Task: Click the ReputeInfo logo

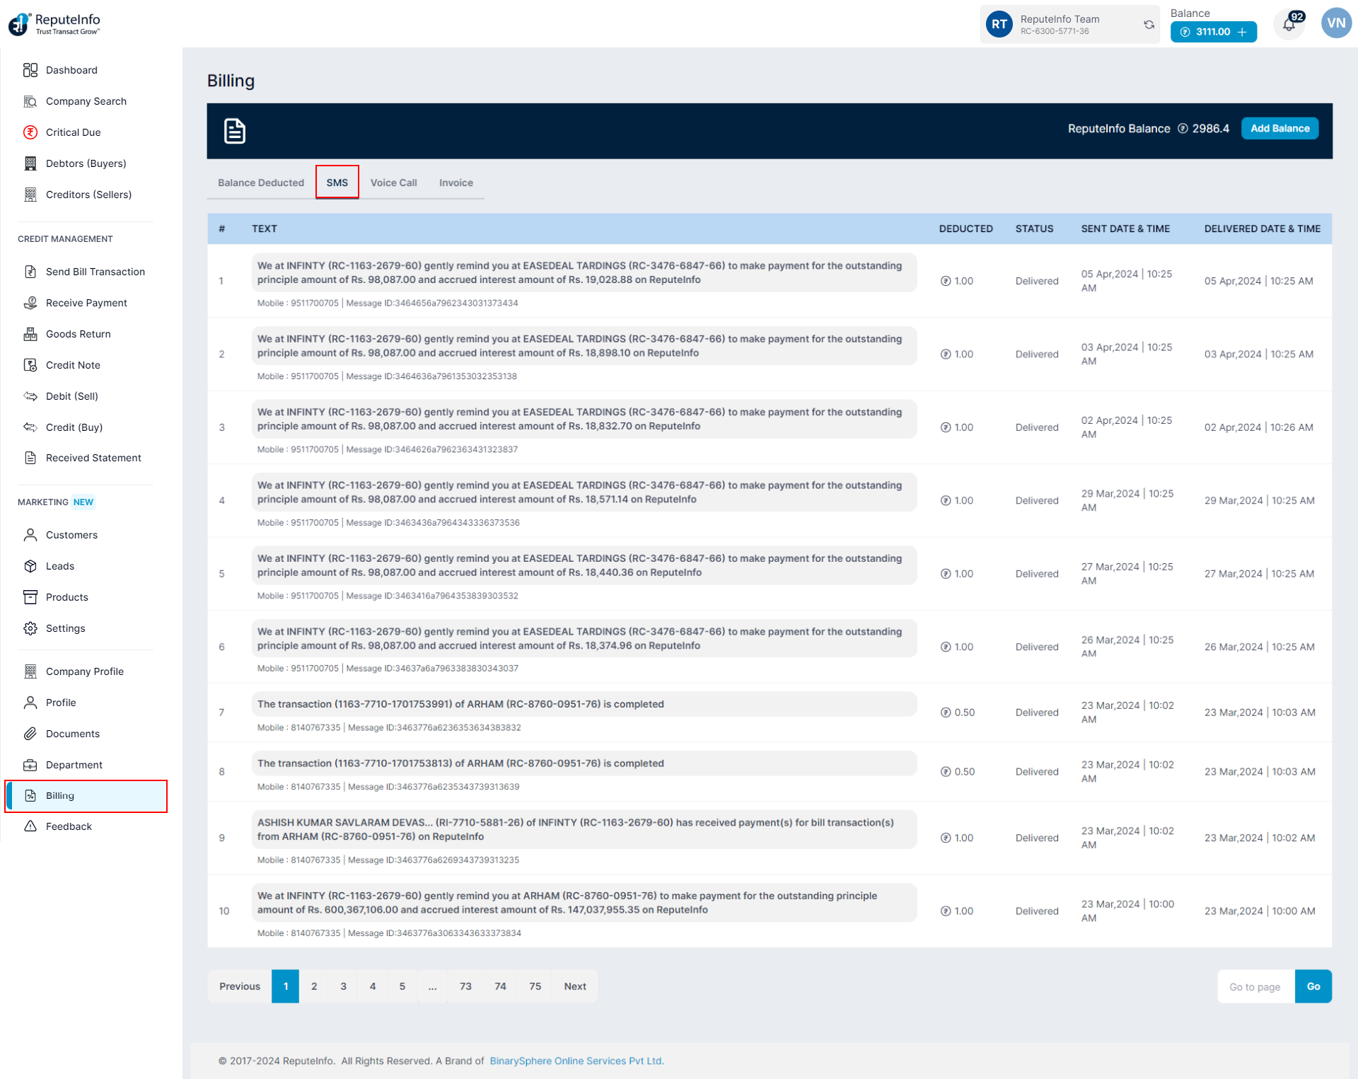Action: [x=54, y=23]
